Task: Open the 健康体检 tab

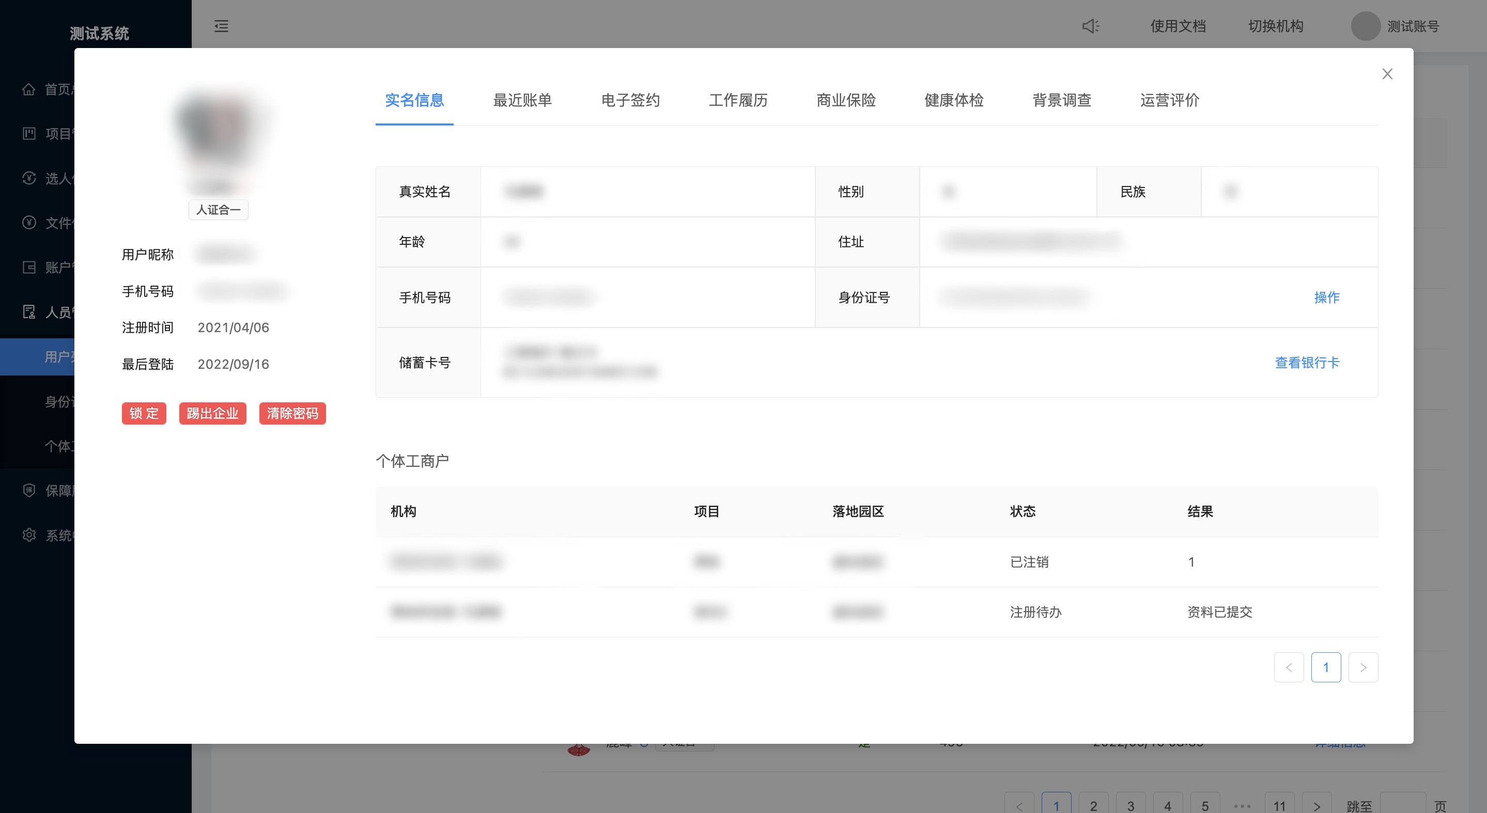Action: 954,100
